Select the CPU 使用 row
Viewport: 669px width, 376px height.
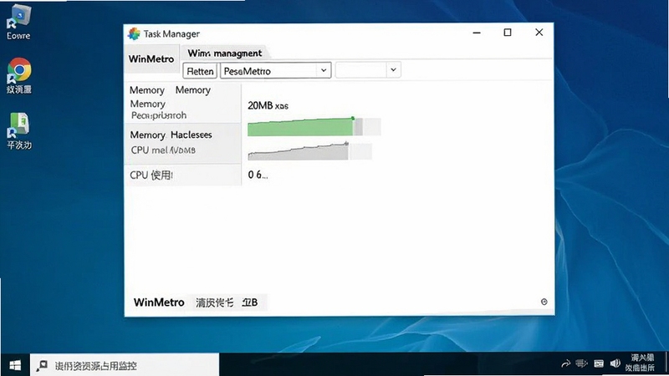[182, 175]
